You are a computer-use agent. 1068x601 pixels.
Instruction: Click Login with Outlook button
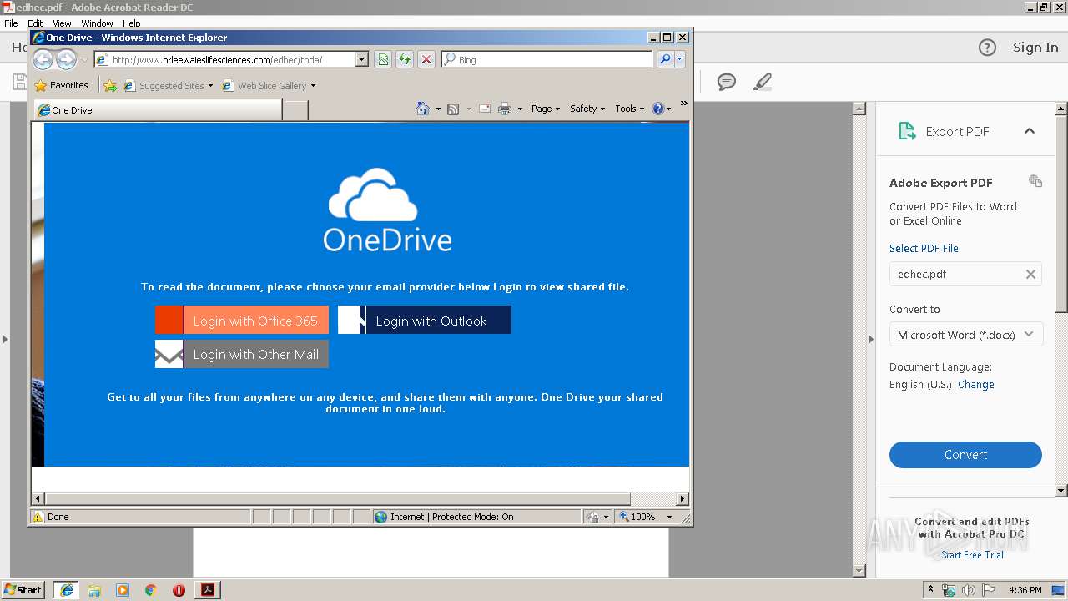click(x=425, y=320)
